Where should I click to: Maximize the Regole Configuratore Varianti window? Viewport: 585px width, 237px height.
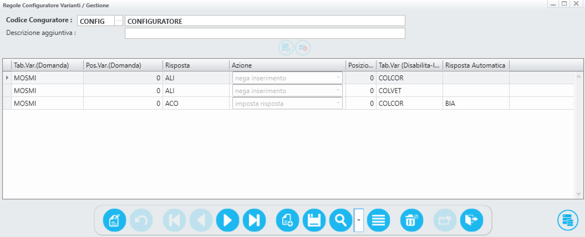(x=564, y=4)
